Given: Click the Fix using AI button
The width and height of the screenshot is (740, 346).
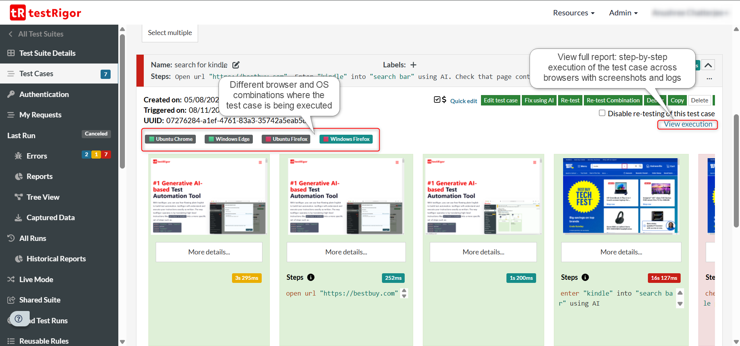Looking at the screenshot, I should coord(539,100).
